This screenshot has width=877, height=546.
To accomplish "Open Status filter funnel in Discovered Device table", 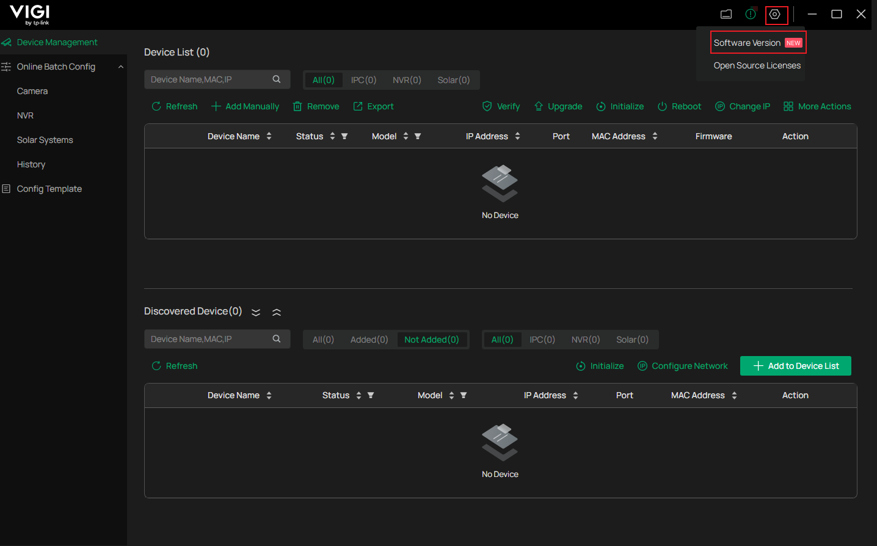I will tap(371, 395).
